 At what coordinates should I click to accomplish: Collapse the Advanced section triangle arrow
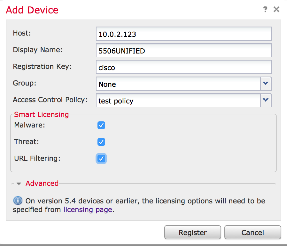tap(19, 184)
